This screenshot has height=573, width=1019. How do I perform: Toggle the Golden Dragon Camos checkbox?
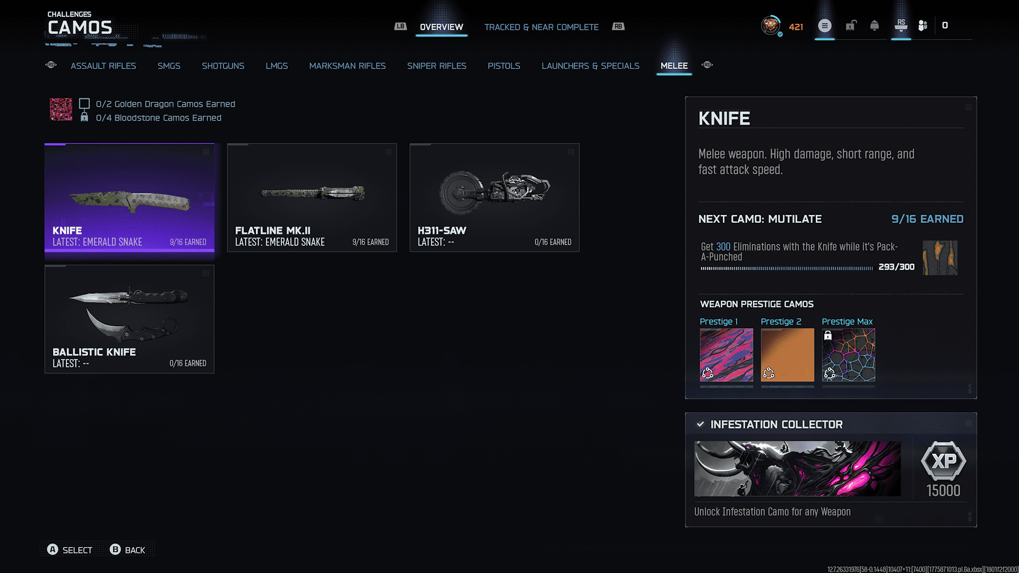click(84, 103)
